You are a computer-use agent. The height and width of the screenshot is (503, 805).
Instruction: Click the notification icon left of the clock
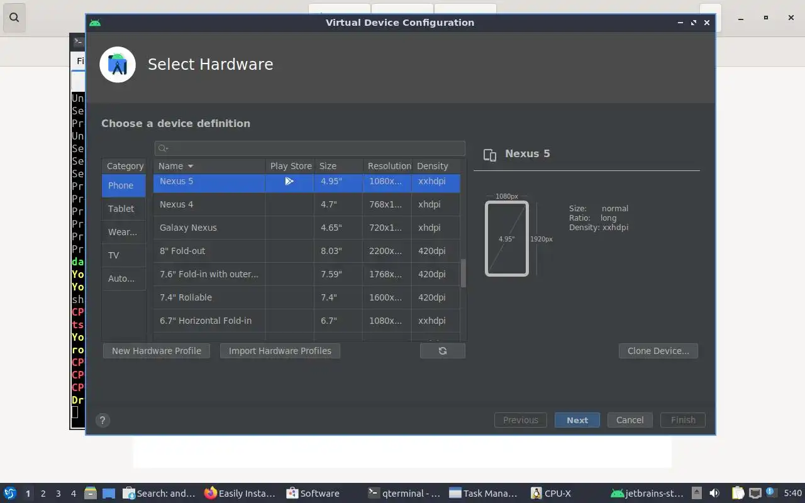pos(770,493)
